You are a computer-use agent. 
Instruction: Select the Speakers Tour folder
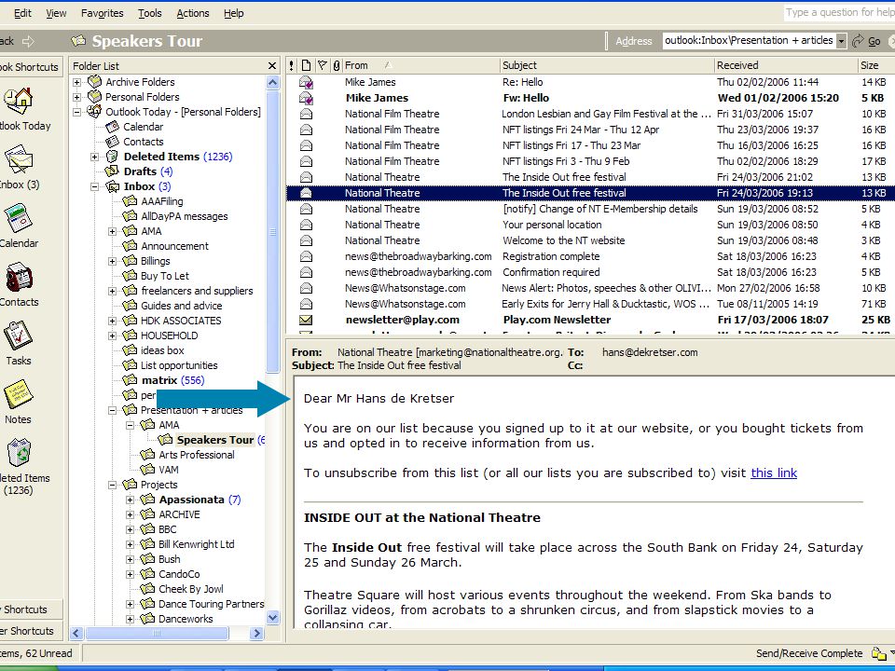click(214, 440)
